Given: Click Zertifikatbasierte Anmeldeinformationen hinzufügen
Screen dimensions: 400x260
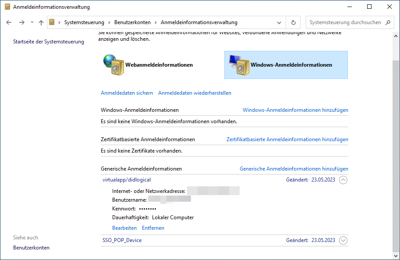Looking at the screenshot, I should tap(287, 139).
